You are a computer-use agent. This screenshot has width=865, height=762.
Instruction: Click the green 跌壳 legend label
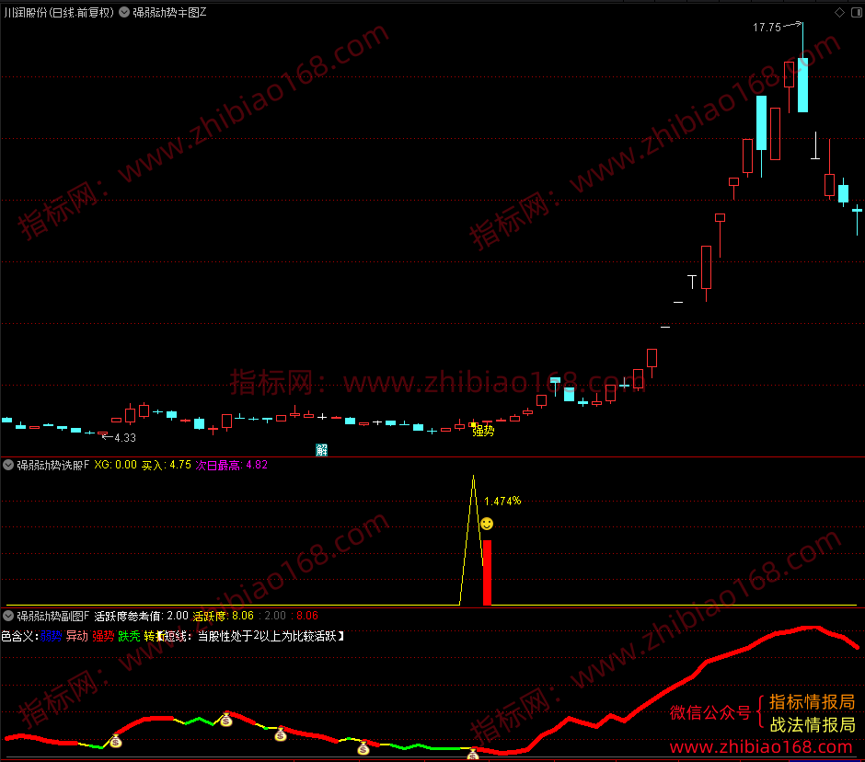pos(129,636)
